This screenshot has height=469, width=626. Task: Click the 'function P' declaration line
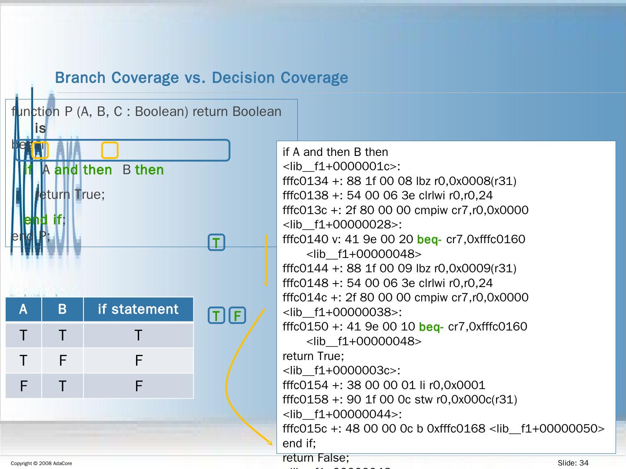(x=146, y=112)
